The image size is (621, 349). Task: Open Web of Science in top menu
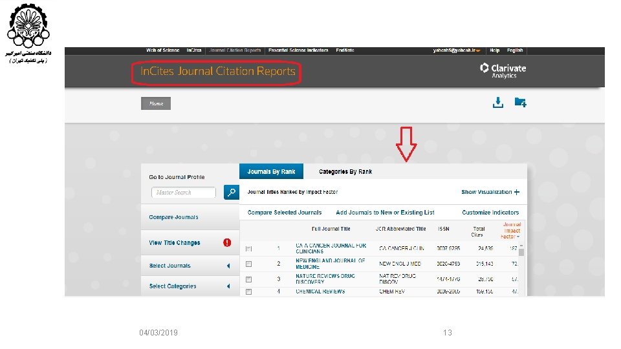click(x=163, y=50)
